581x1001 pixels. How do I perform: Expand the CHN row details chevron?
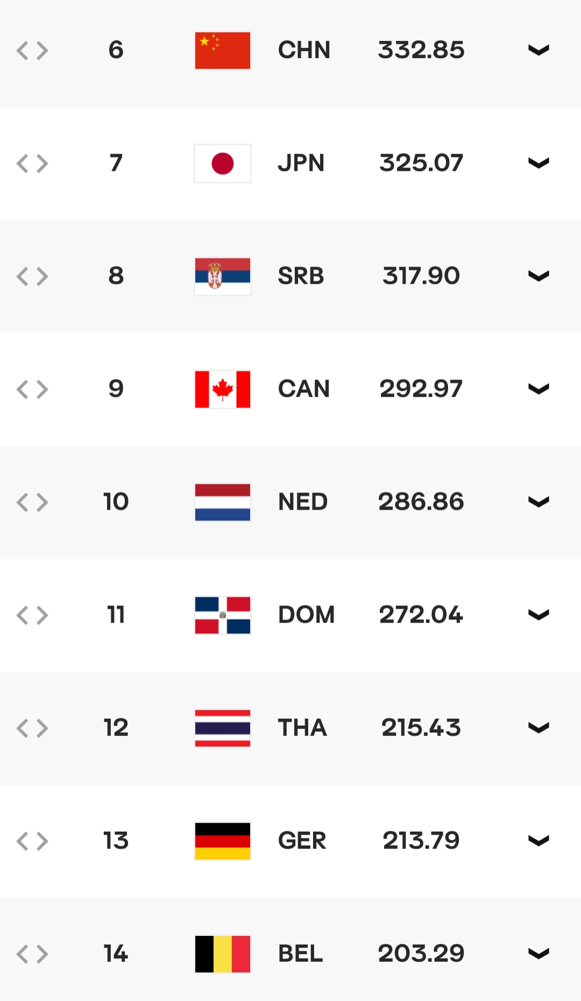point(539,50)
